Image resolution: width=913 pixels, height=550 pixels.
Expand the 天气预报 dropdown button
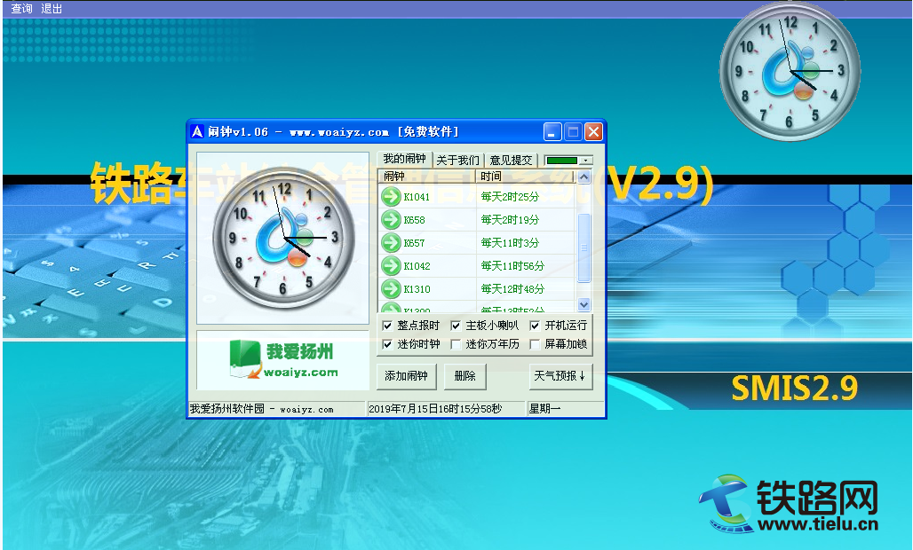coord(561,376)
